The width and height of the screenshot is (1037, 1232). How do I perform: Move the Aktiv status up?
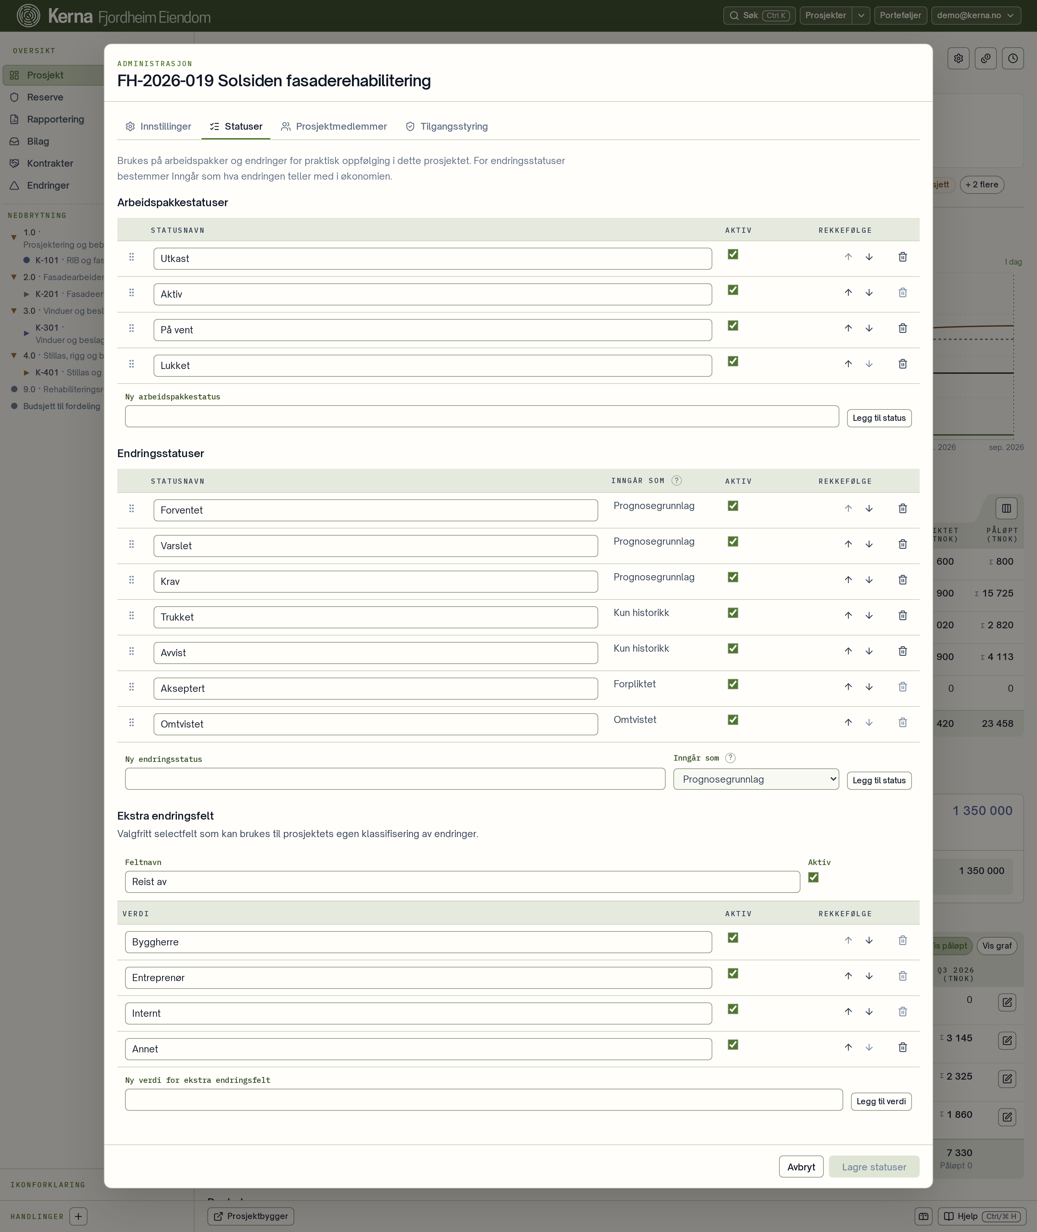tap(848, 293)
